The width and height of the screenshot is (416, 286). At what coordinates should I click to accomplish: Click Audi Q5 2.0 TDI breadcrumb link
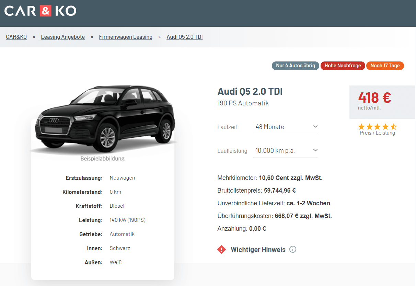tap(185, 37)
